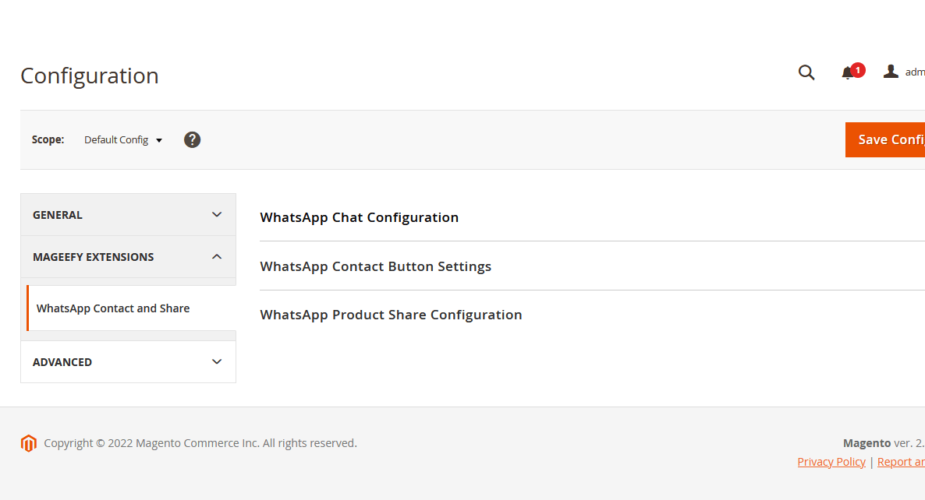The width and height of the screenshot is (925, 500).
Task: Open the Default Config scope dropdown
Action: click(123, 140)
